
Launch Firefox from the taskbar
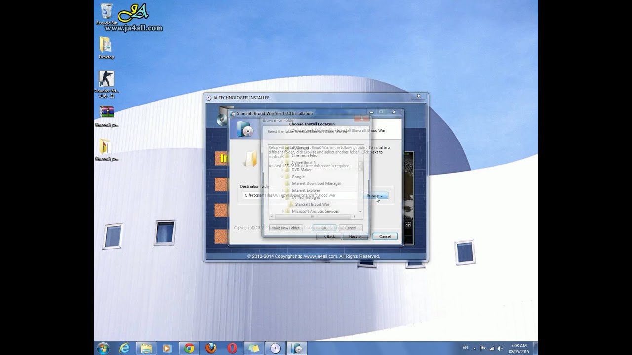[x=211, y=348]
